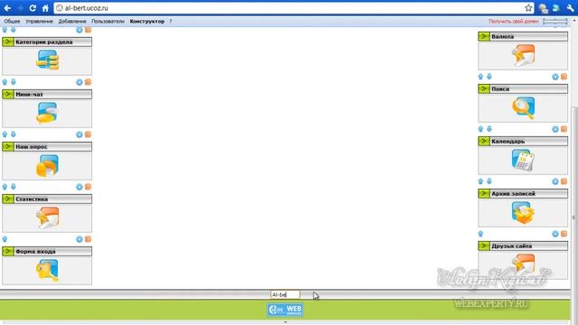Move the Календарь block up

480,128
